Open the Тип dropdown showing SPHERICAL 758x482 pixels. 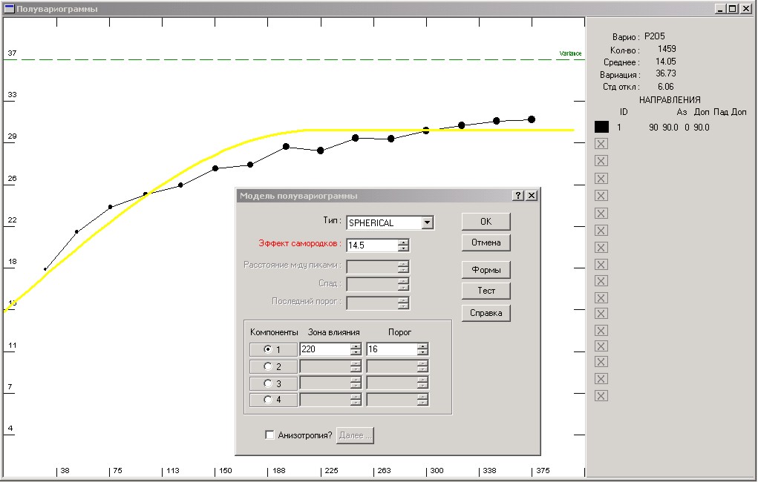[x=427, y=222]
